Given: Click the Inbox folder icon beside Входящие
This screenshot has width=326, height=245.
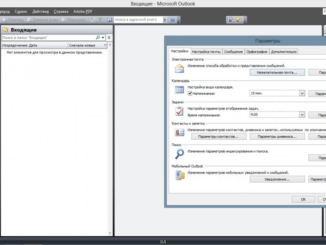Looking at the screenshot, I should point(5,29).
